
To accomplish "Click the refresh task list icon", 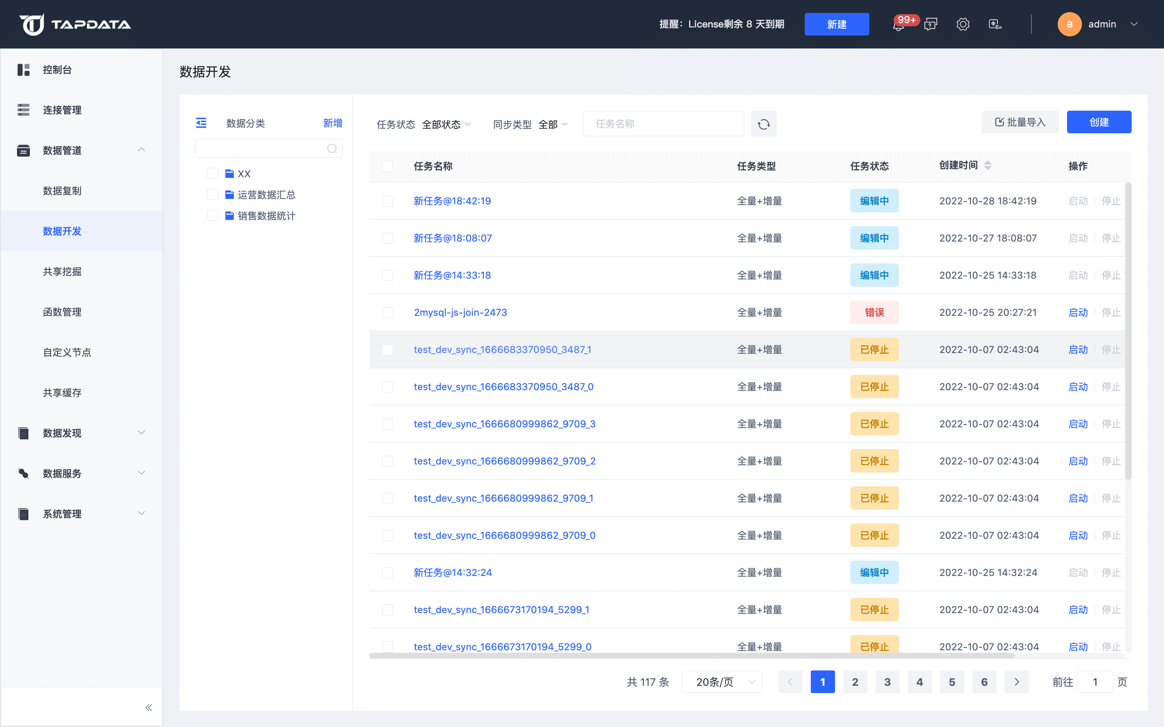I will coord(763,124).
